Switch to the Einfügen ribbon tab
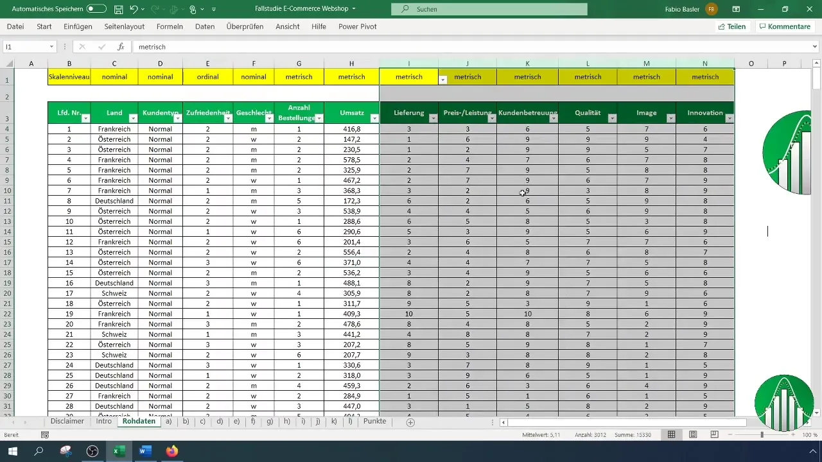Image resolution: width=822 pixels, height=462 pixels. [78, 26]
